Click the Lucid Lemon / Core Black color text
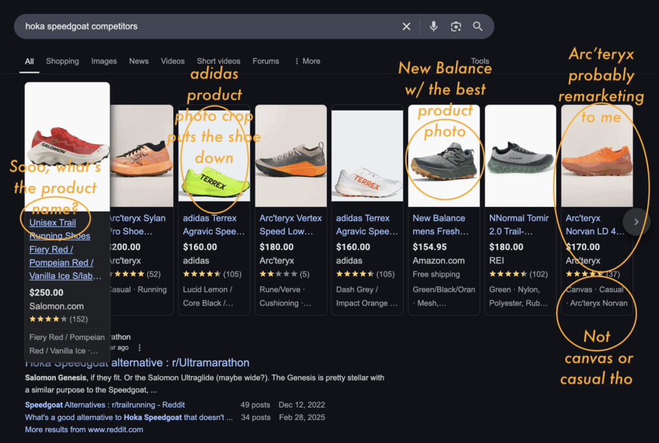 (x=208, y=296)
